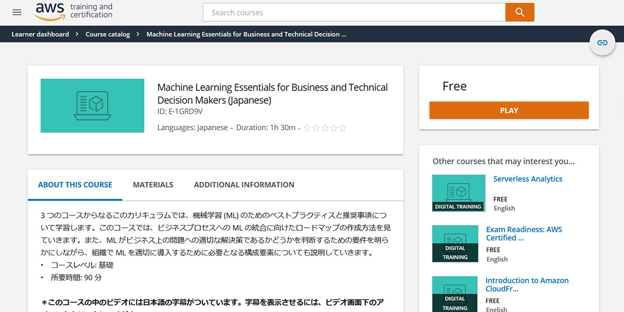This screenshot has height=312, width=624.
Task: Focus the Search courses field
Action: coord(354,12)
